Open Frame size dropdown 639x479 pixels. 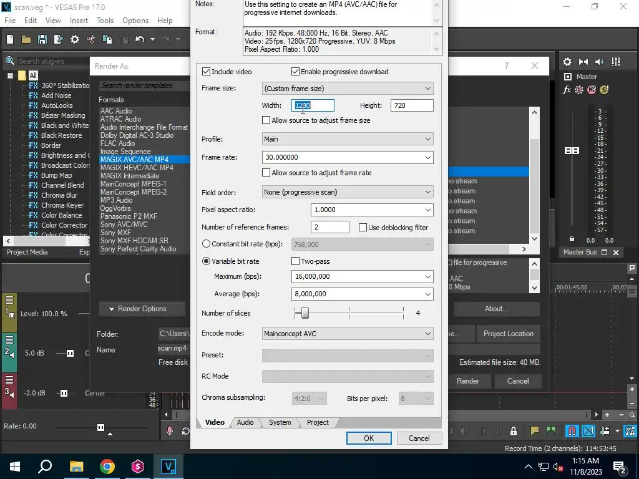coord(348,89)
